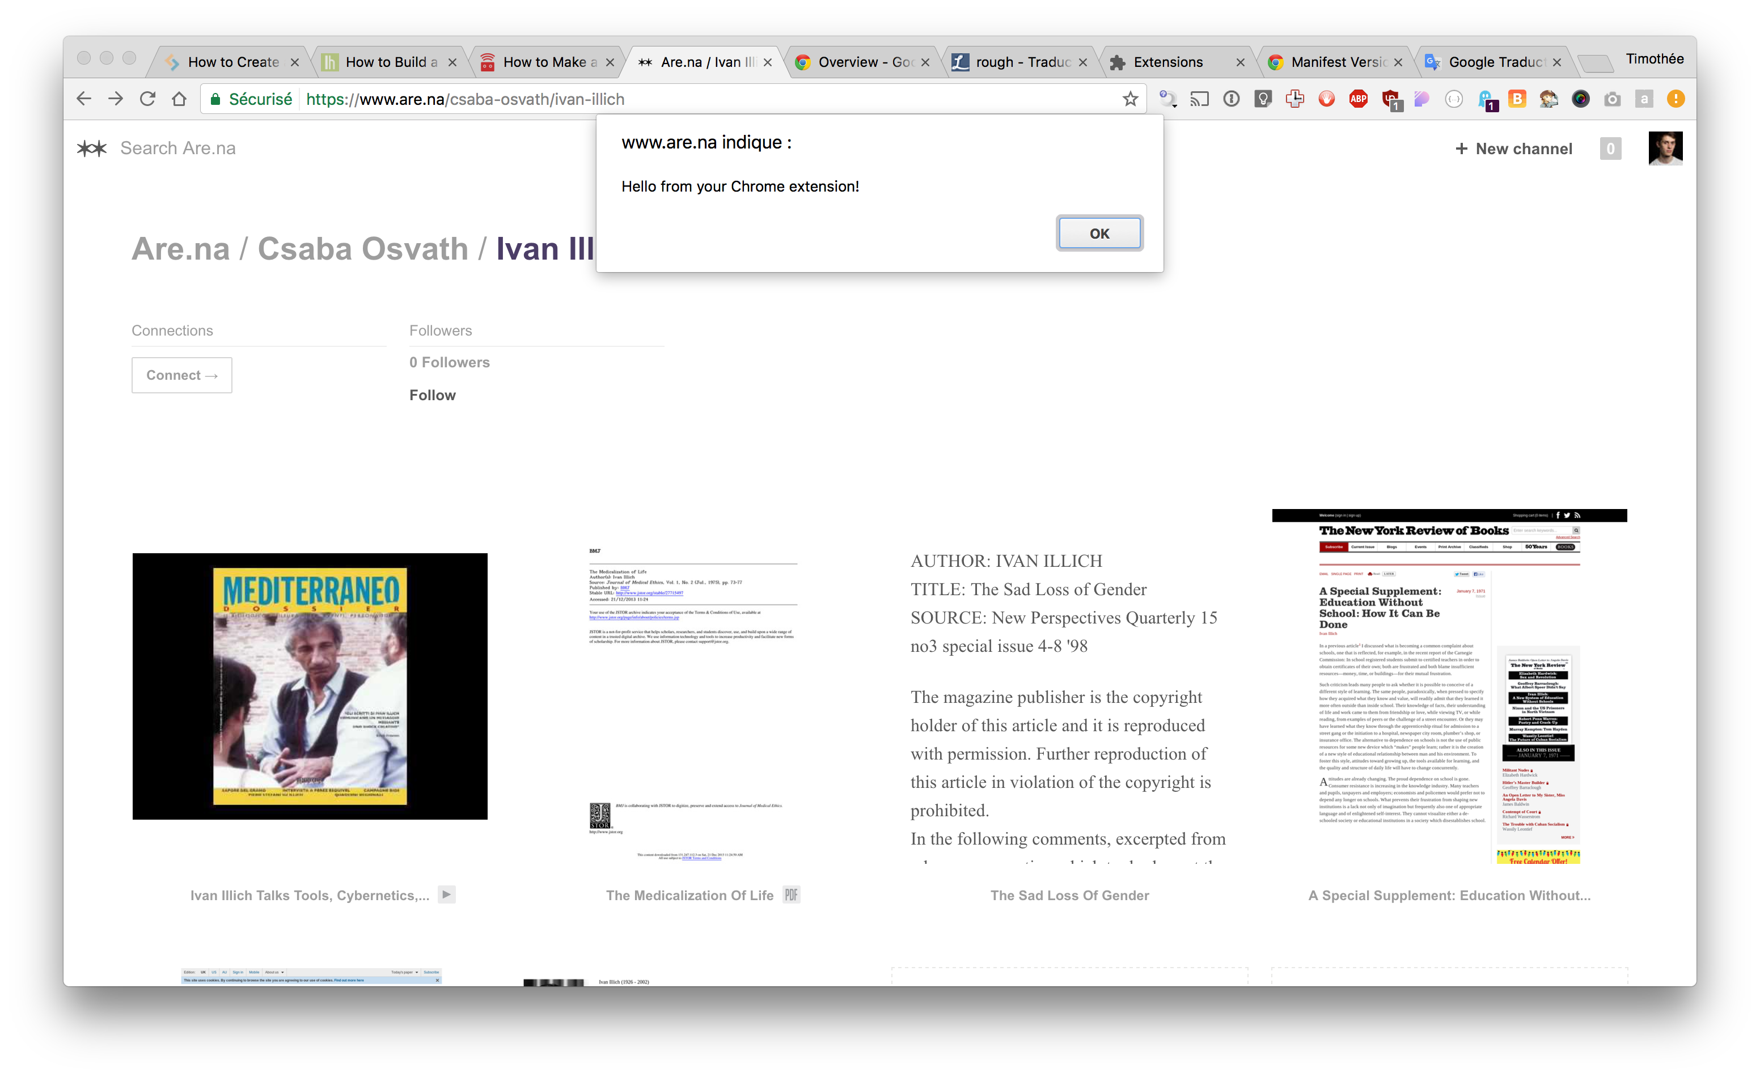Switch to the How to Build a tab
This screenshot has height=1077, width=1760.
pyautogui.click(x=390, y=62)
